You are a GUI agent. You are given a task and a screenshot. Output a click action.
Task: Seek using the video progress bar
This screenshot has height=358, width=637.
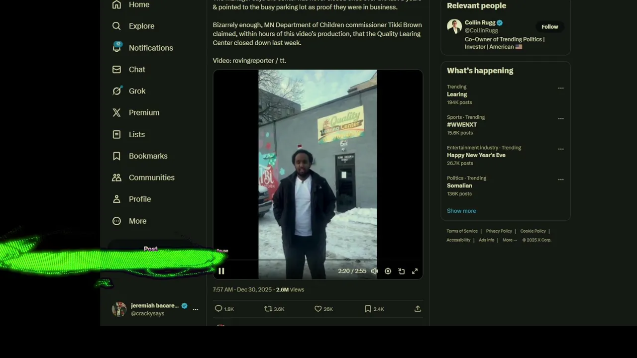(318, 260)
